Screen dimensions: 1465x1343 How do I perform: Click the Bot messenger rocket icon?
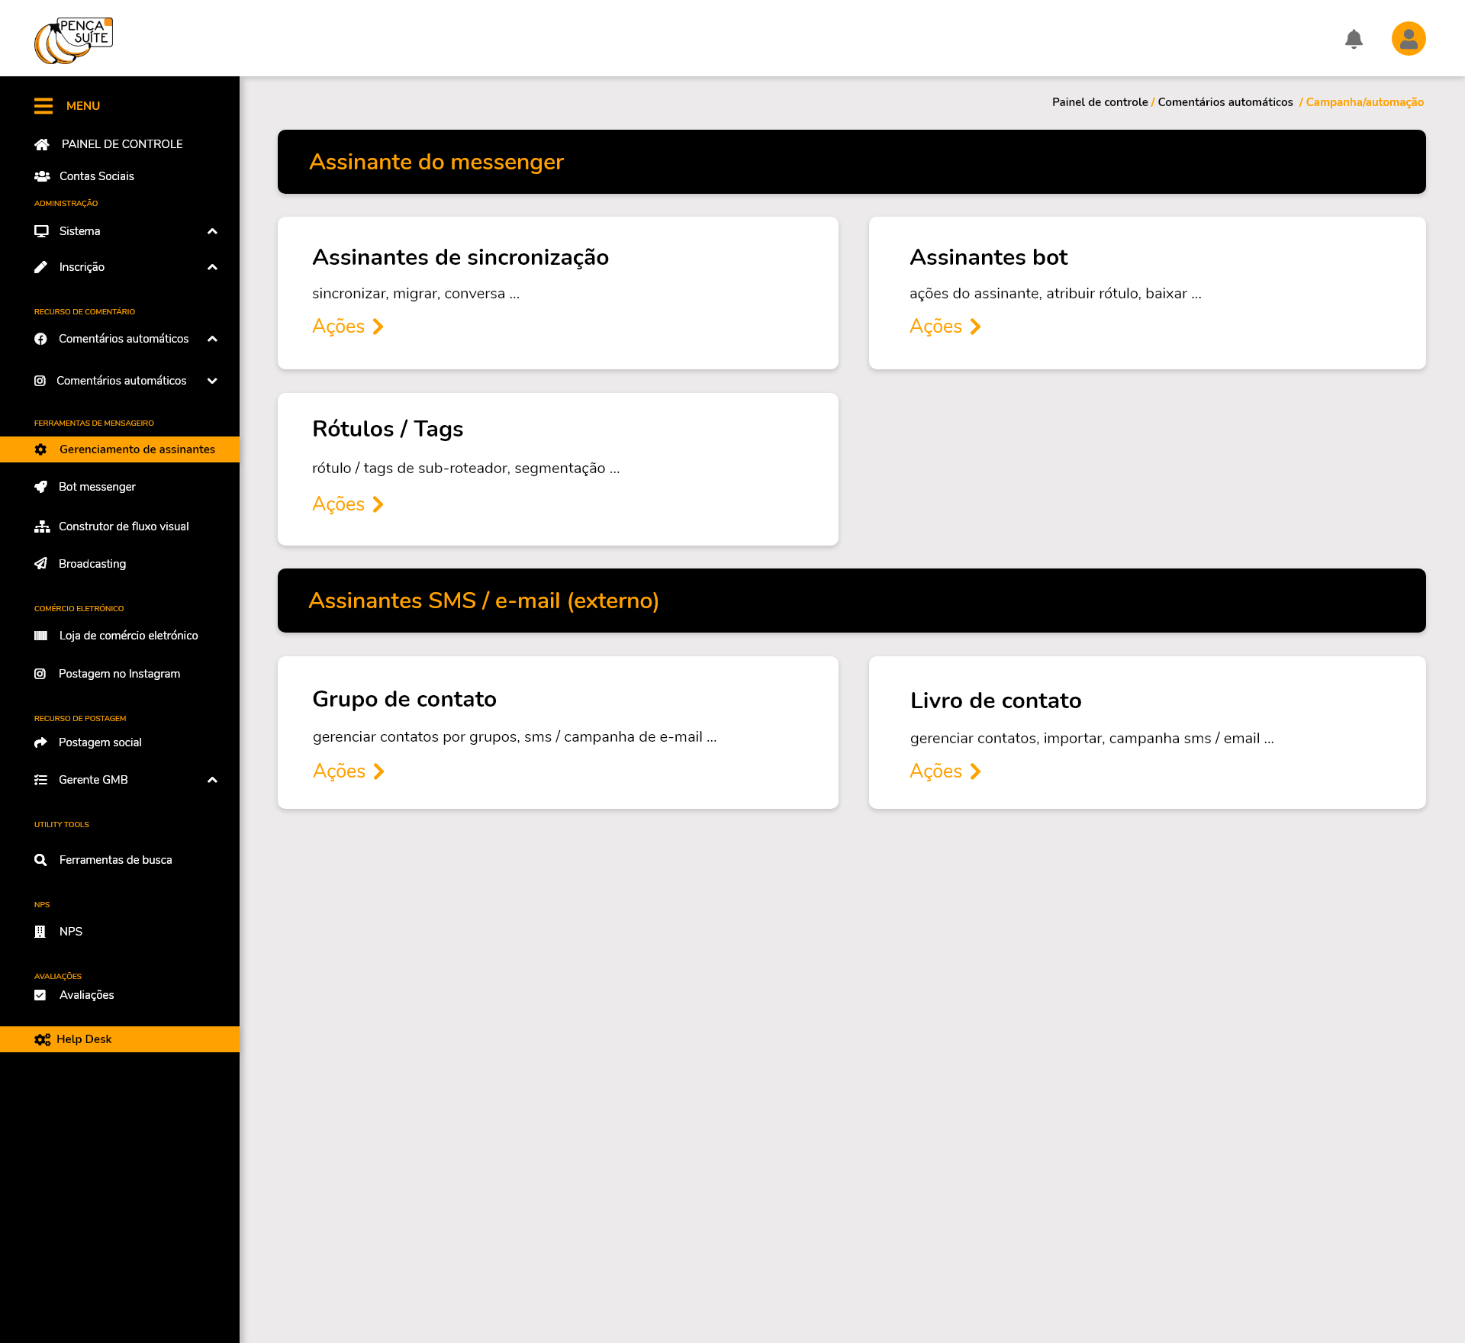pyautogui.click(x=41, y=487)
